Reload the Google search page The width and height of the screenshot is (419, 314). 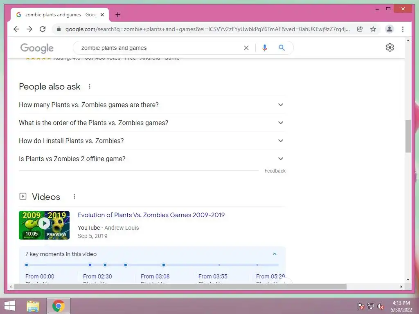(43, 29)
